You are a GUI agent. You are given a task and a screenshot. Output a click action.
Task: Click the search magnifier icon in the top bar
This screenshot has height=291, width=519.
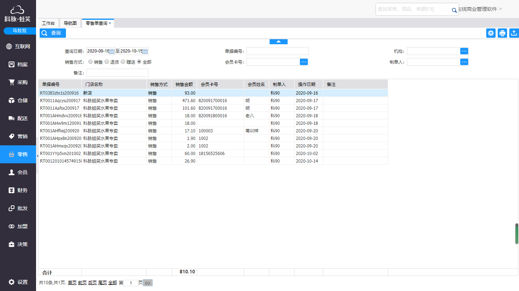click(x=454, y=10)
